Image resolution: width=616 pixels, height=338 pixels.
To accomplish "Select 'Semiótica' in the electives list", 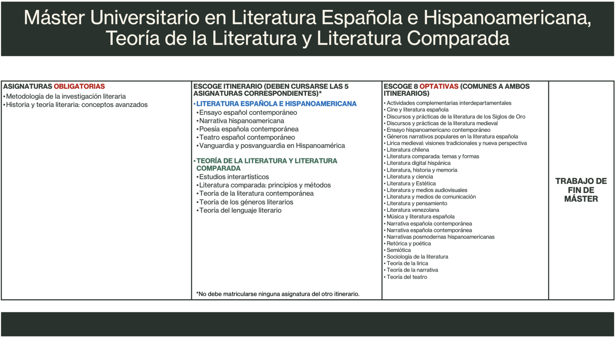I will click(x=399, y=250).
